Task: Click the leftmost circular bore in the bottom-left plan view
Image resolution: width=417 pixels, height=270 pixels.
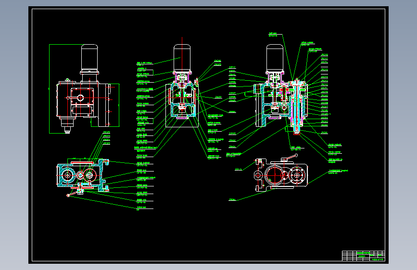Action: [67, 175]
